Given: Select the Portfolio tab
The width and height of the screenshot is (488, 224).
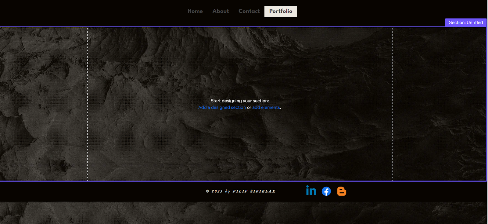Looking at the screenshot, I should (x=281, y=11).
